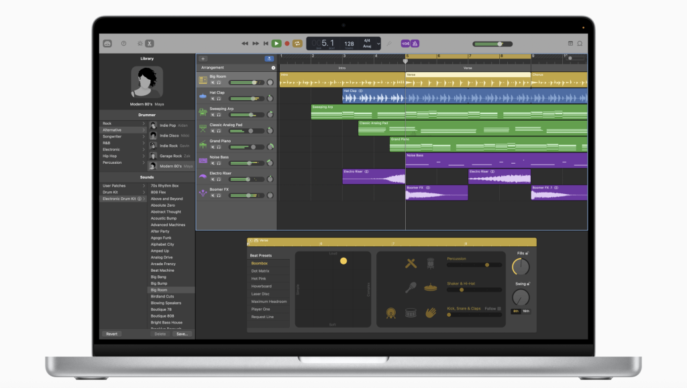
Task: Select the cymbal hi-hat icon
Action: click(430, 287)
